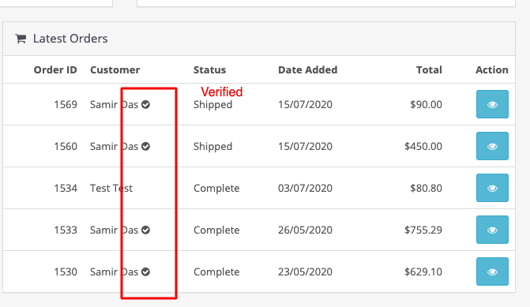Click the Latest Orders heading
Screen dimensions: 530x307
[70, 39]
